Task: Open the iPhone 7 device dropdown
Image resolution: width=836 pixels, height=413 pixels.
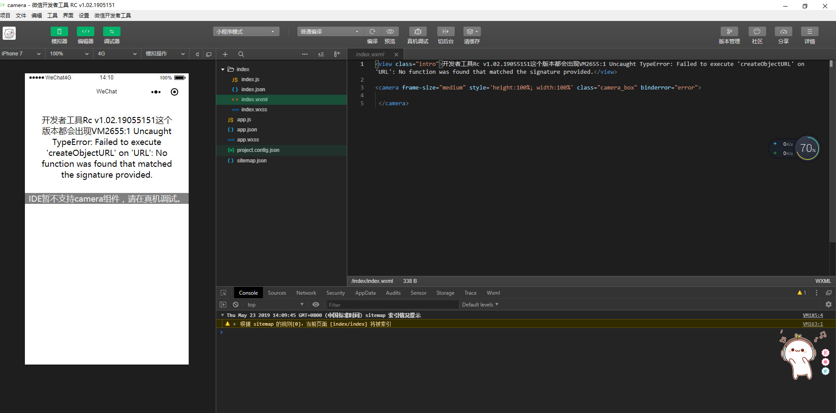Action: (x=21, y=54)
